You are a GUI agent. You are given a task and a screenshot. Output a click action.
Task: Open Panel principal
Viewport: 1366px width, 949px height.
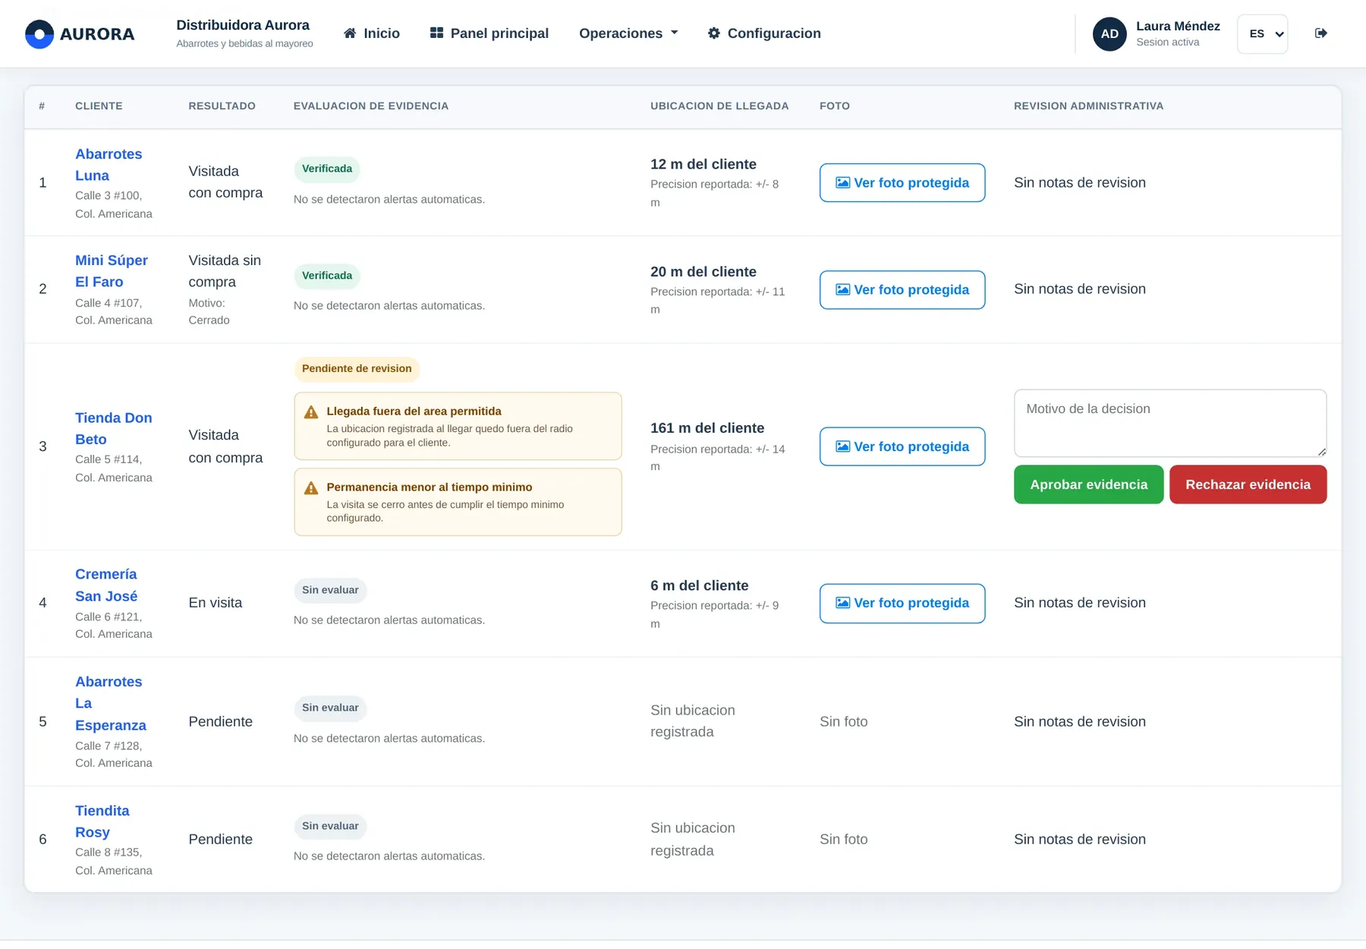pyautogui.click(x=489, y=33)
